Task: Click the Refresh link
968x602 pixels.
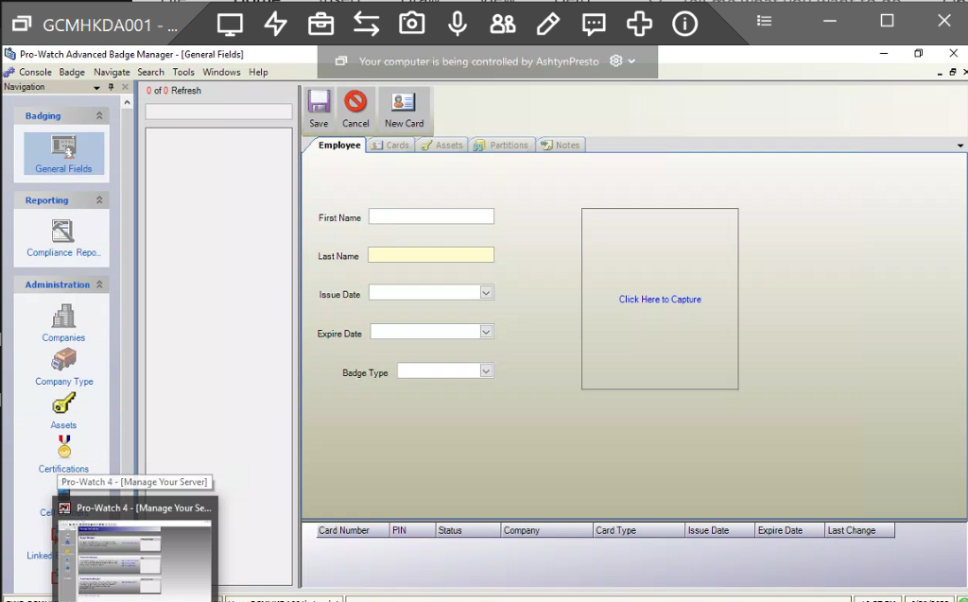Action: [x=186, y=91]
